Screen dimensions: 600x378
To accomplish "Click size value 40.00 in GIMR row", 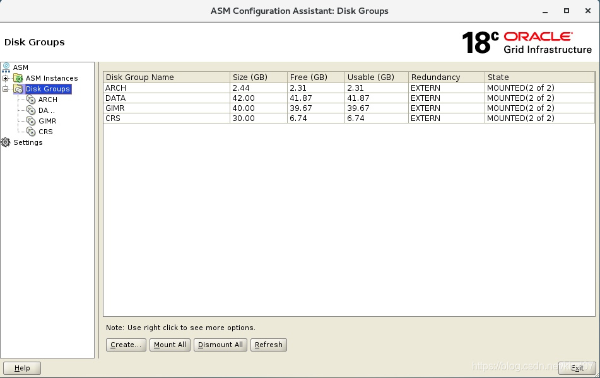I will [x=259, y=108].
